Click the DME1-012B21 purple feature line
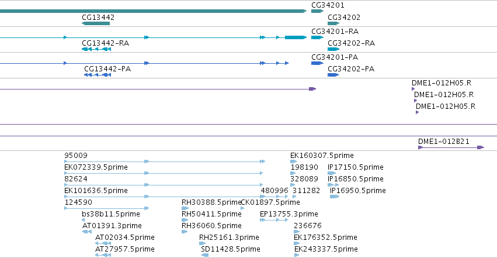This screenshot has height=258, width=497. 451,147
